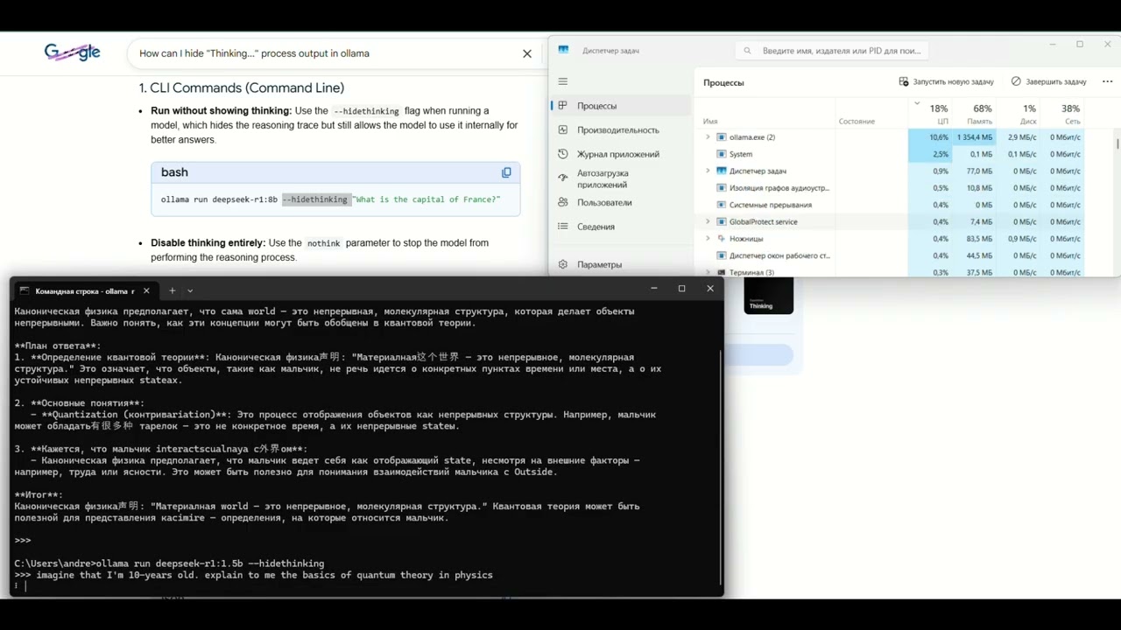Expand the Диспетчер задач process group
Viewport: 1121px width, 630px height.
tap(708, 171)
